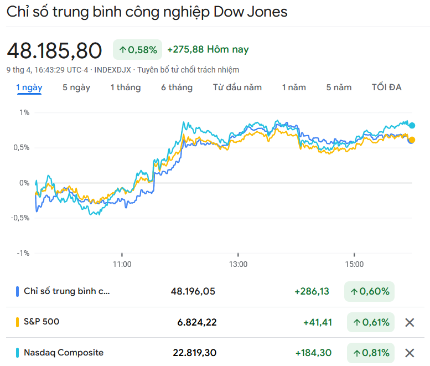Remove S&P 500 comparison with X icon

(410, 322)
